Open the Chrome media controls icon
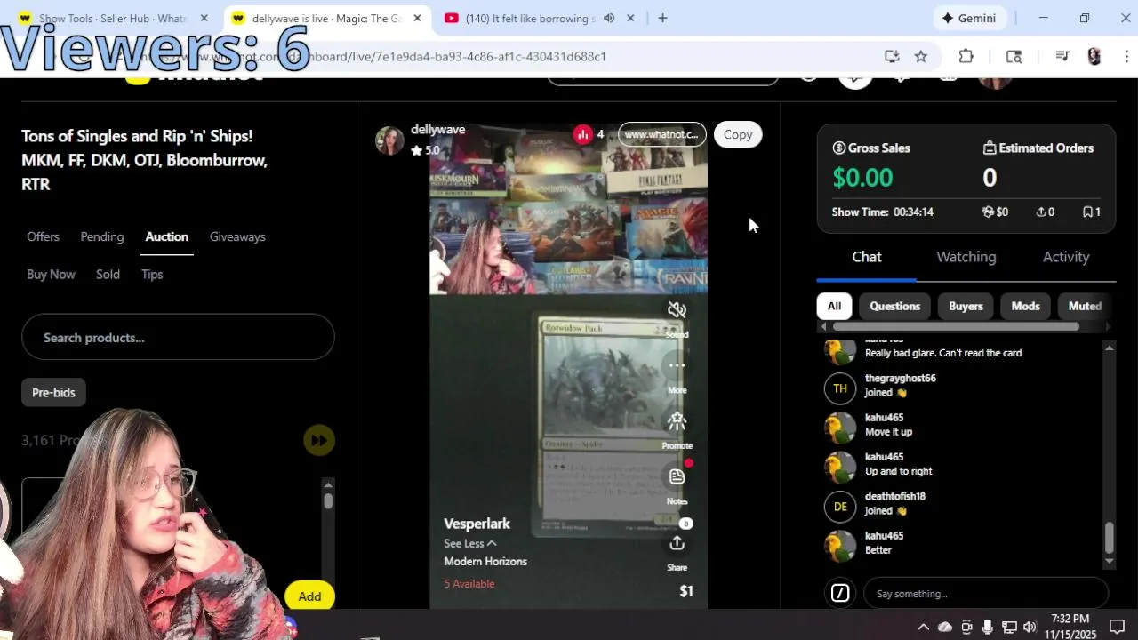This screenshot has height=640, width=1138. pyautogui.click(x=1062, y=56)
